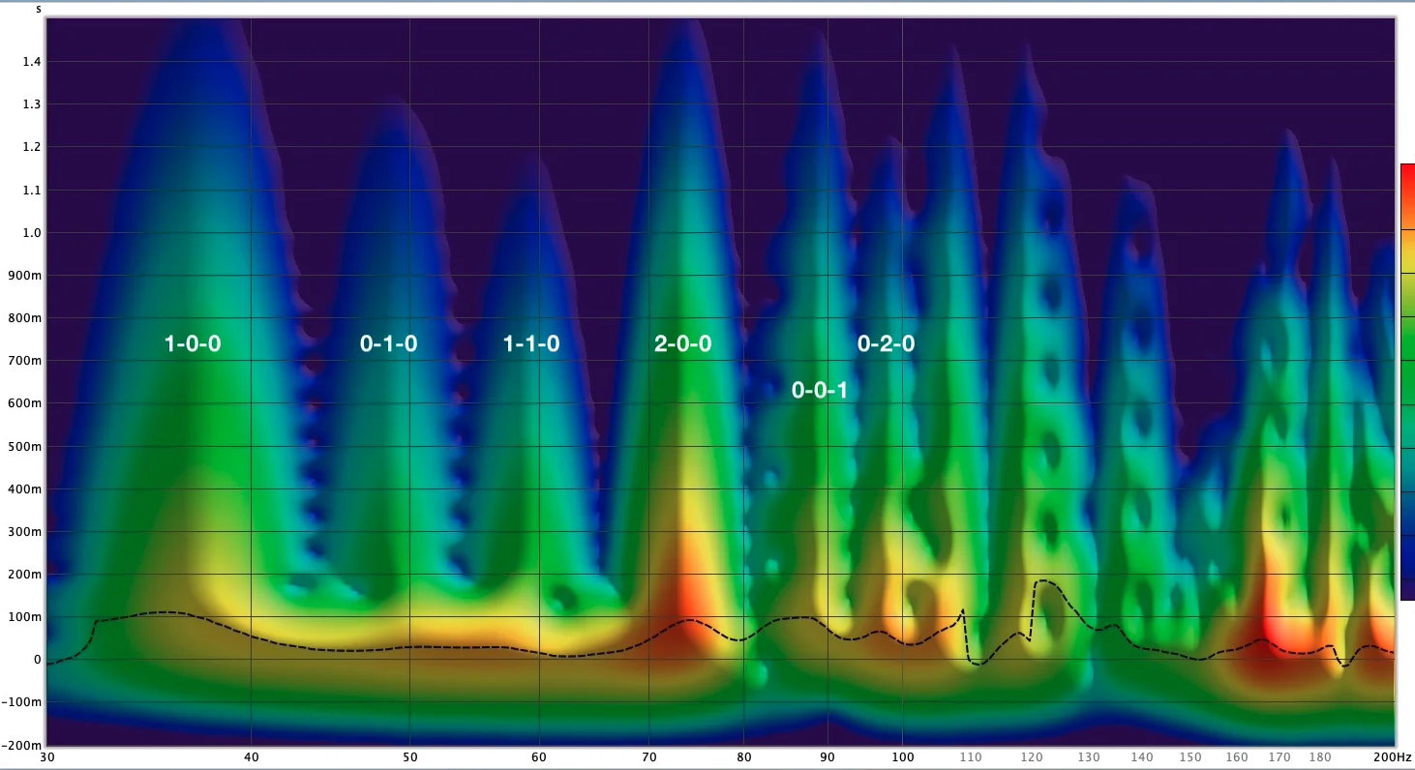Click the 2-0-0 room mode label

682,343
